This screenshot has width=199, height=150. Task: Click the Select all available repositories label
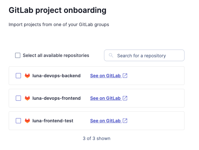click(56, 55)
